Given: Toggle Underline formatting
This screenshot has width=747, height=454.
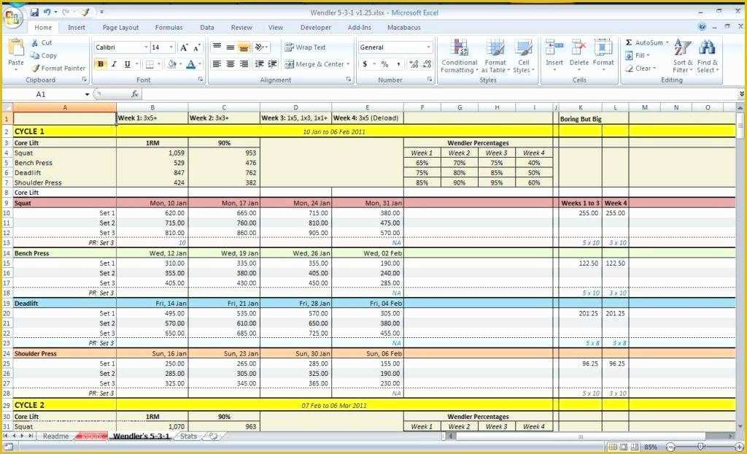Looking at the screenshot, I should click(127, 64).
